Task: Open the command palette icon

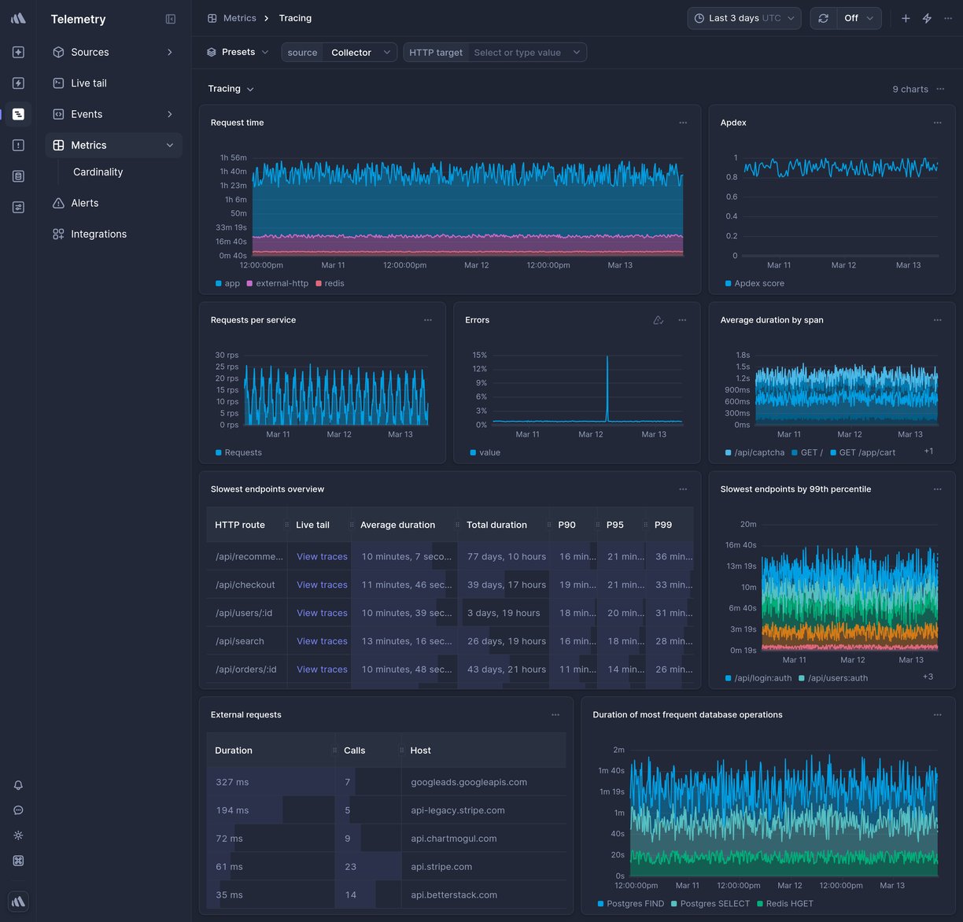Action: [17, 860]
